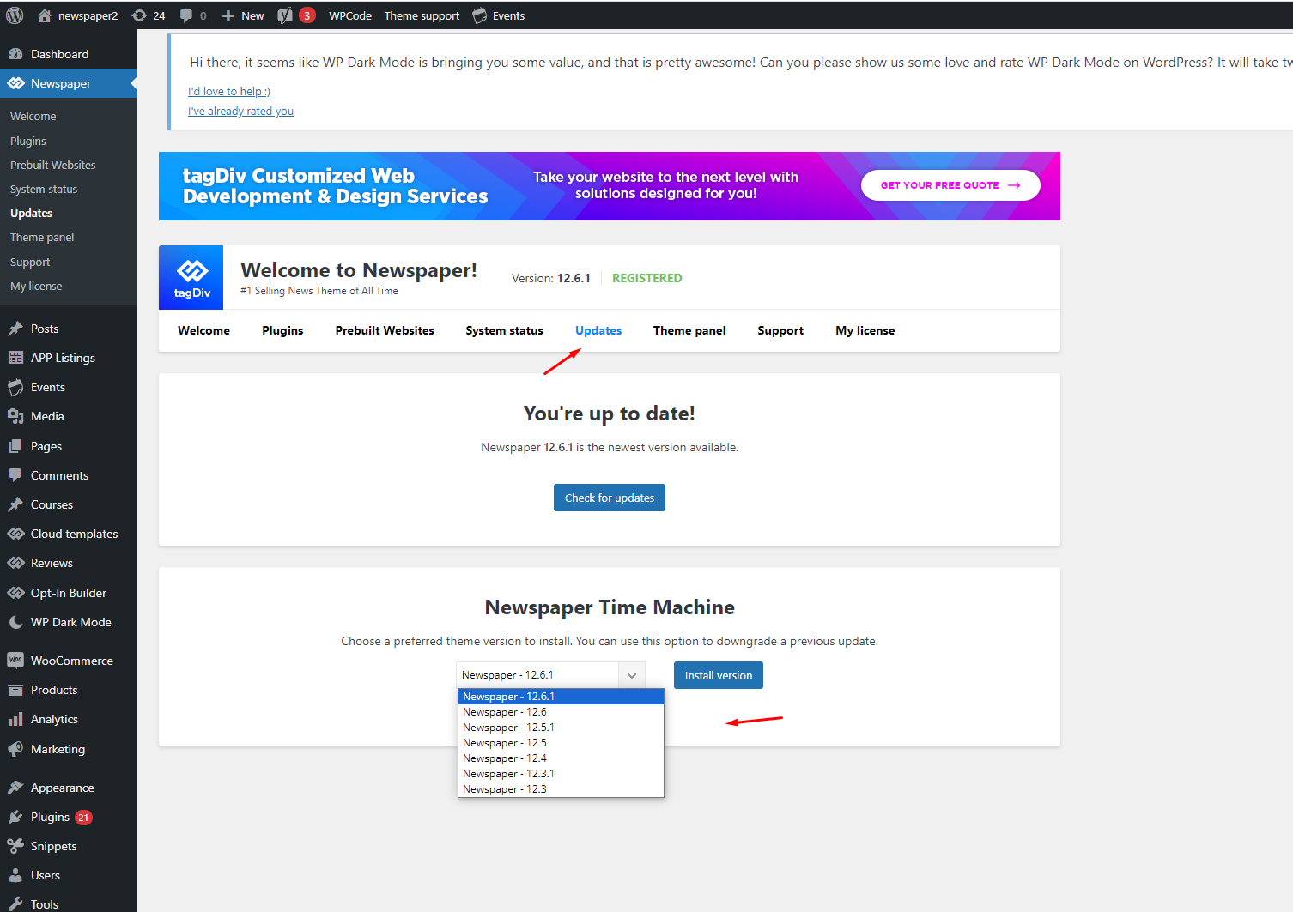
Task: Open the Yoast SEO icon in admin bar
Action: click(285, 15)
